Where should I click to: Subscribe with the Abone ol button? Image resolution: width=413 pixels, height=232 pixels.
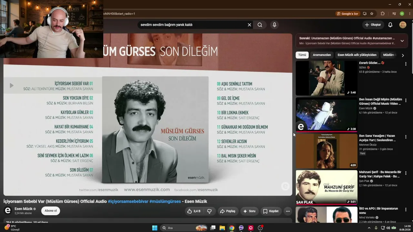(51, 211)
